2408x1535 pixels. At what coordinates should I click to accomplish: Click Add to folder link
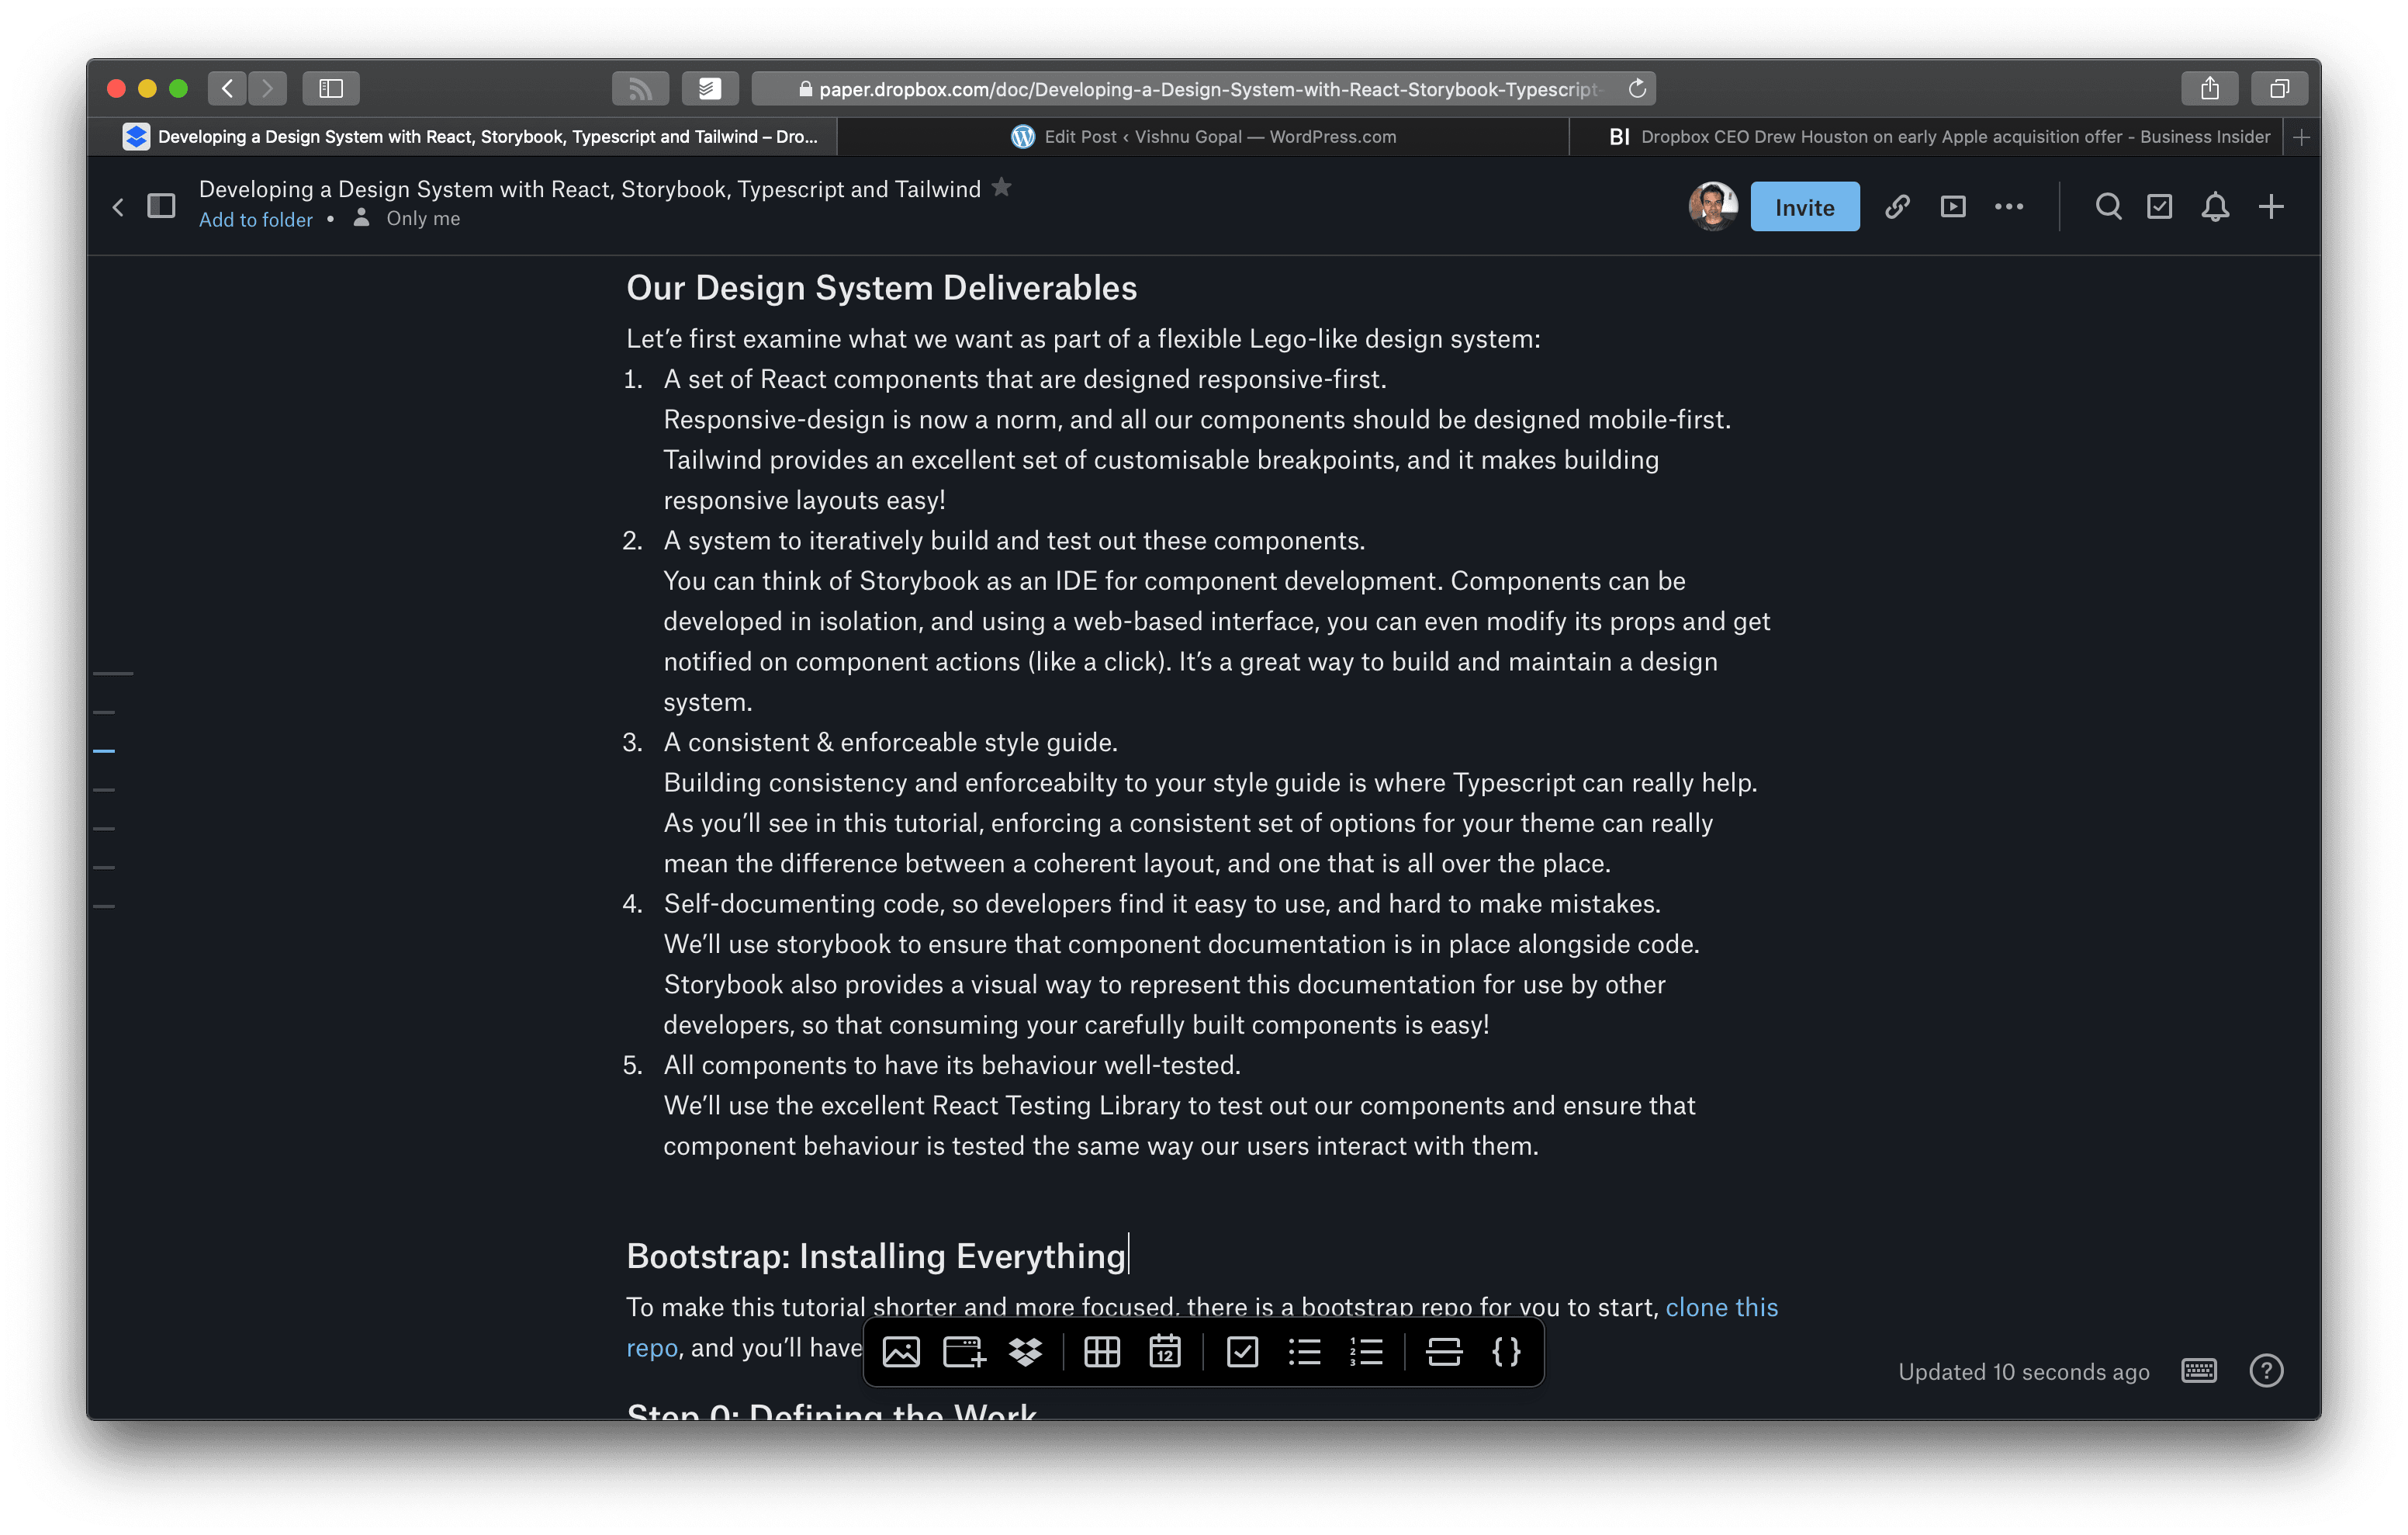pyautogui.click(x=255, y=219)
